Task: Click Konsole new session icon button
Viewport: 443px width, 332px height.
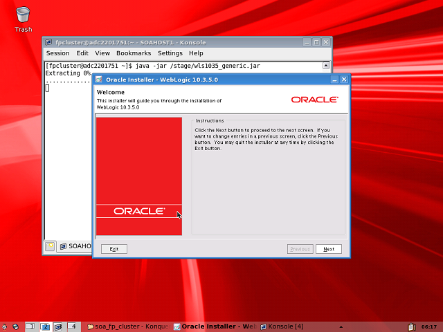Action: 50,246
